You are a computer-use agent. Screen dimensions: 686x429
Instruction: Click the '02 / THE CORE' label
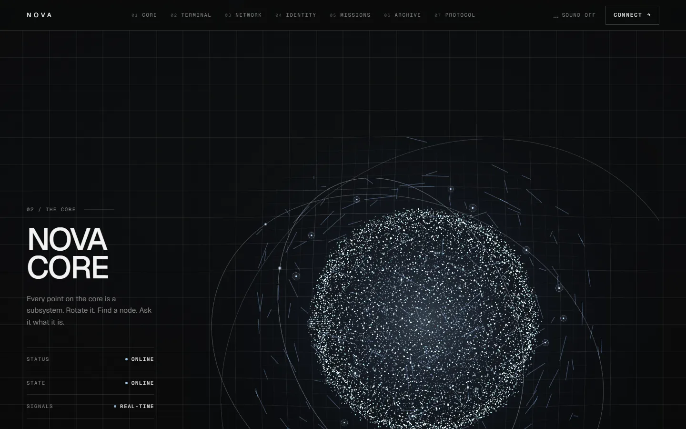tap(51, 210)
